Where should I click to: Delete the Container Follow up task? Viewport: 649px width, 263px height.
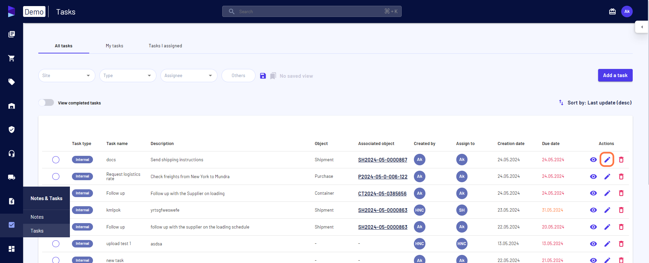tap(621, 193)
